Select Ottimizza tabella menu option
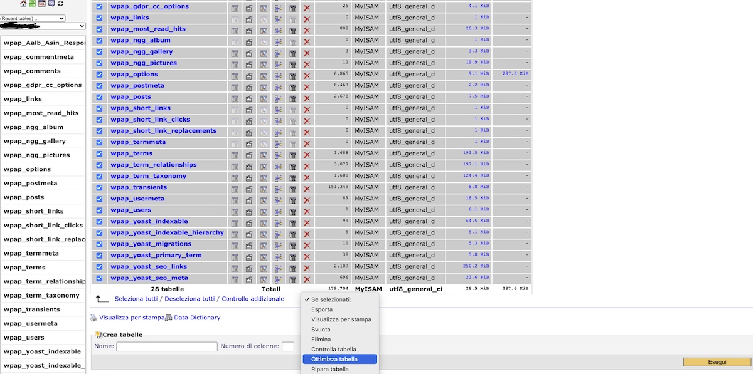 [339, 360]
